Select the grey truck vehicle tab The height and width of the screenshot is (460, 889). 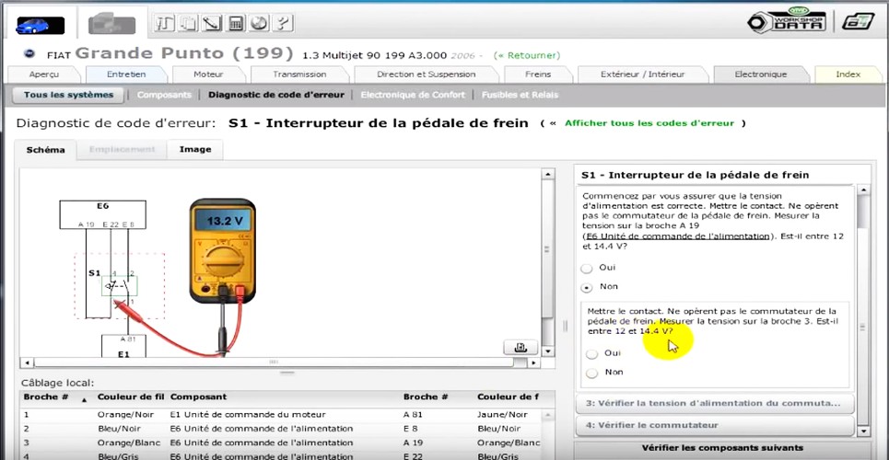111,24
